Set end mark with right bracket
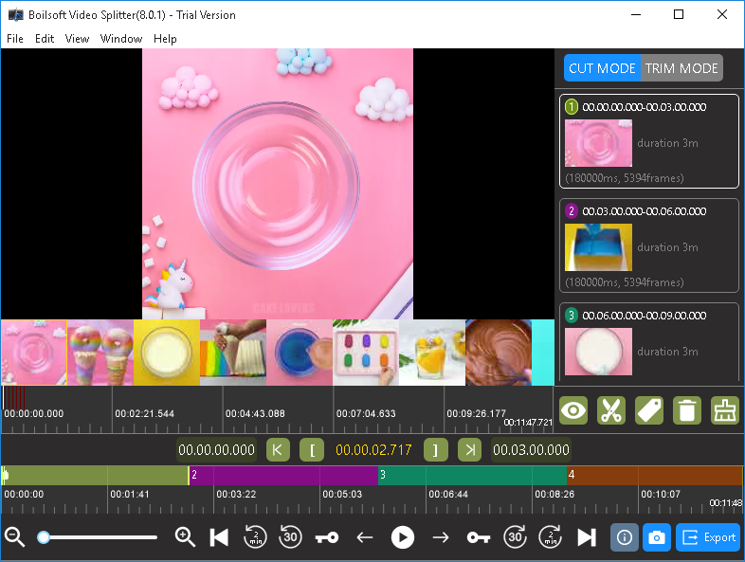 pyautogui.click(x=436, y=450)
